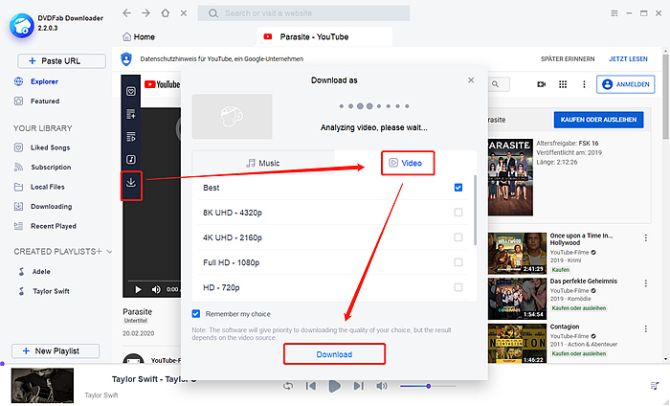Screen dimensions: 670x406
Task: Open options for Das perfekte Geheimnis
Action: [x=646, y=283]
